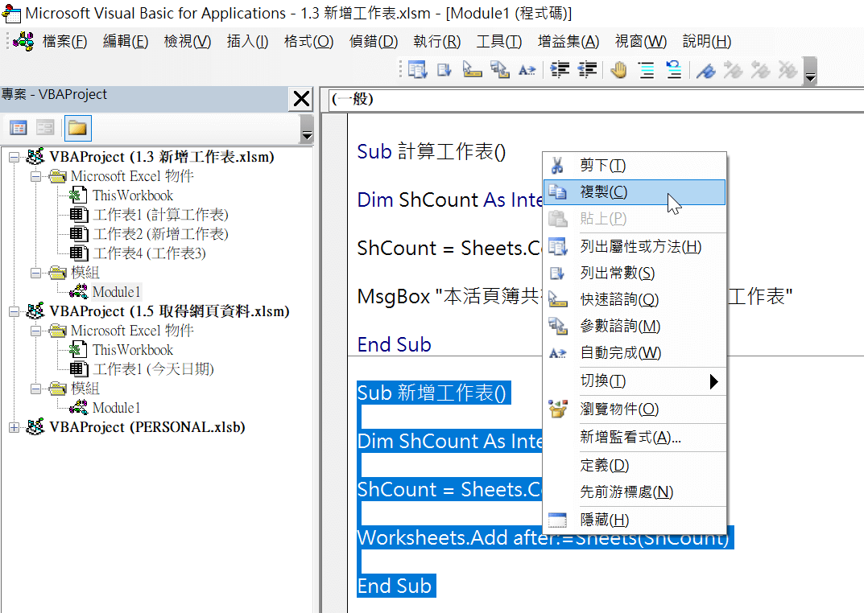Choose 複製(C) in the context menu
864x613 pixels.
(x=635, y=192)
